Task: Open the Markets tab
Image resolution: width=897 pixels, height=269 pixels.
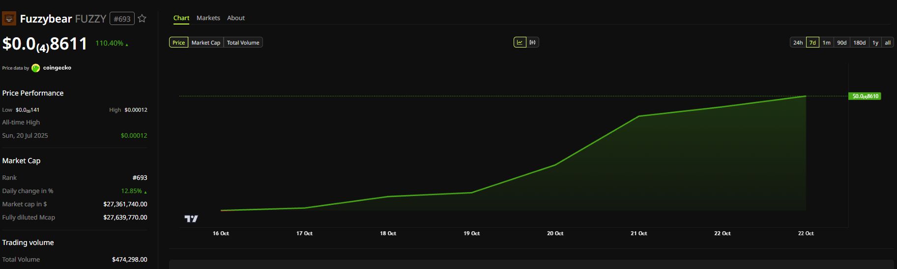Action: [208, 18]
